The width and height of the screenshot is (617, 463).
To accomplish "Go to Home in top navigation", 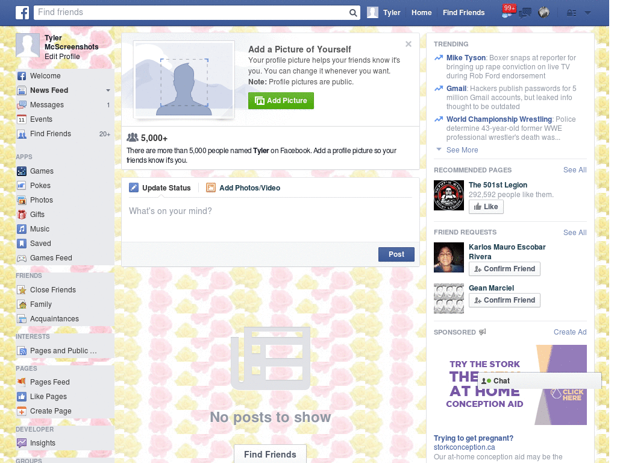I will tap(421, 13).
